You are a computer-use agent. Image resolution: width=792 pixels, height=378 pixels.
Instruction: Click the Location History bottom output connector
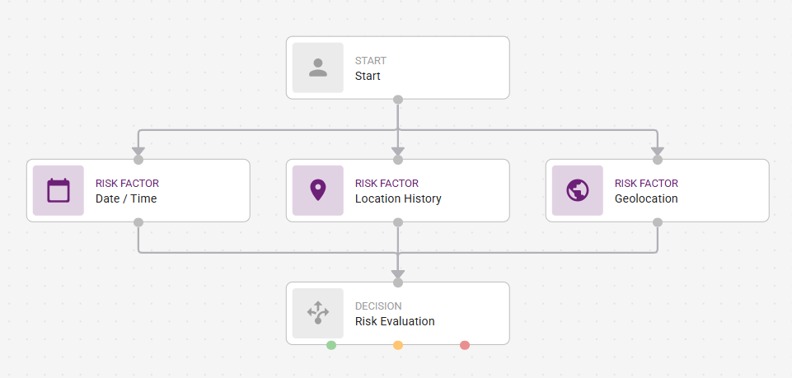pos(398,222)
